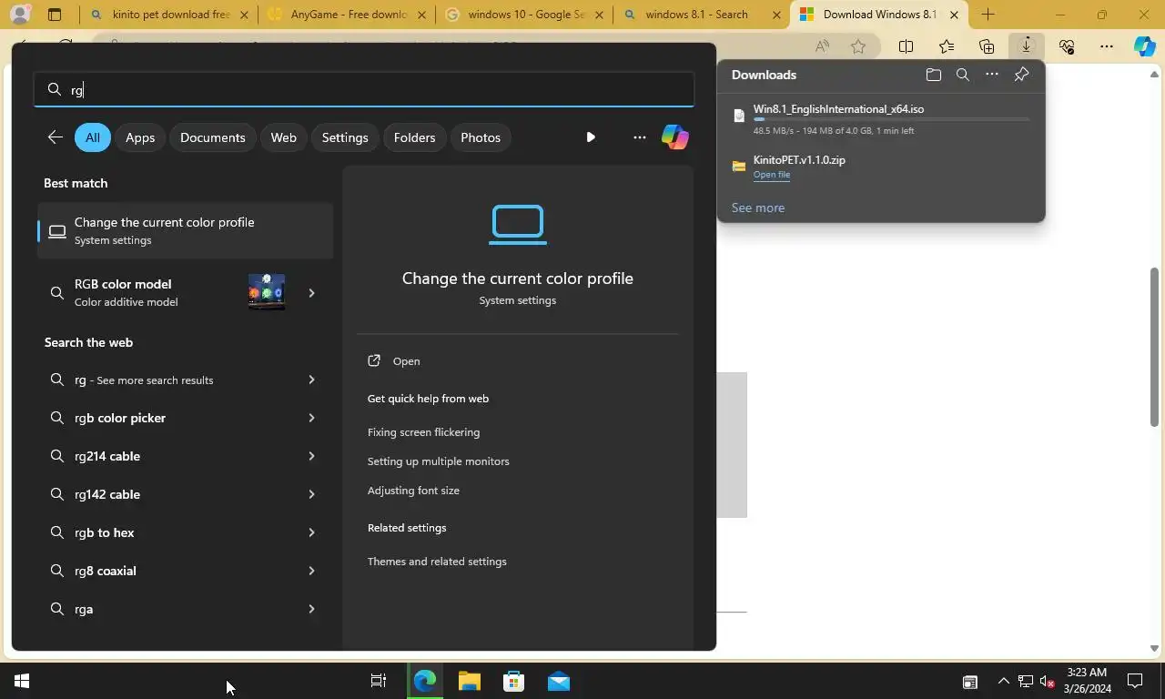
Task: Expand rg142 cable suggestion arrow
Action: click(311, 494)
